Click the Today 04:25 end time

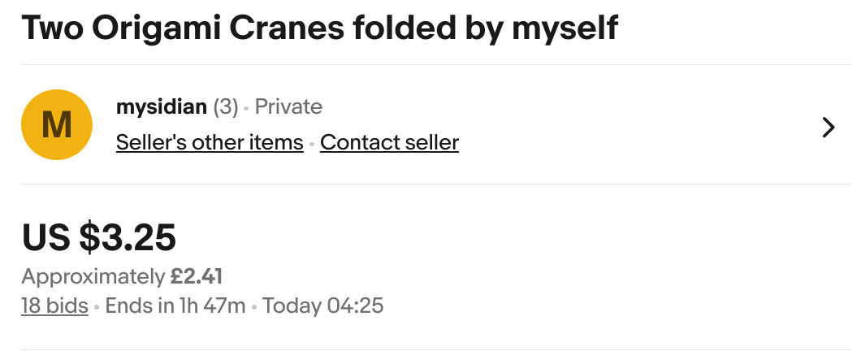(322, 306)
